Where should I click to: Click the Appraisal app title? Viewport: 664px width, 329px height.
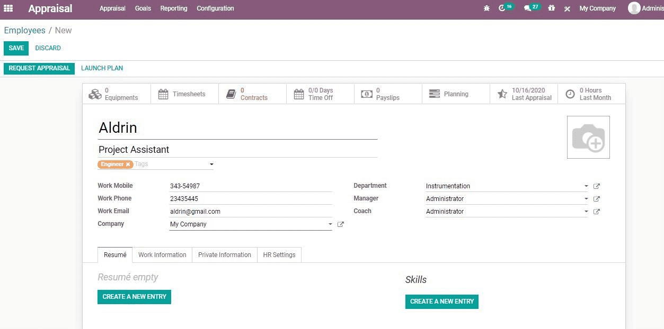50,8
